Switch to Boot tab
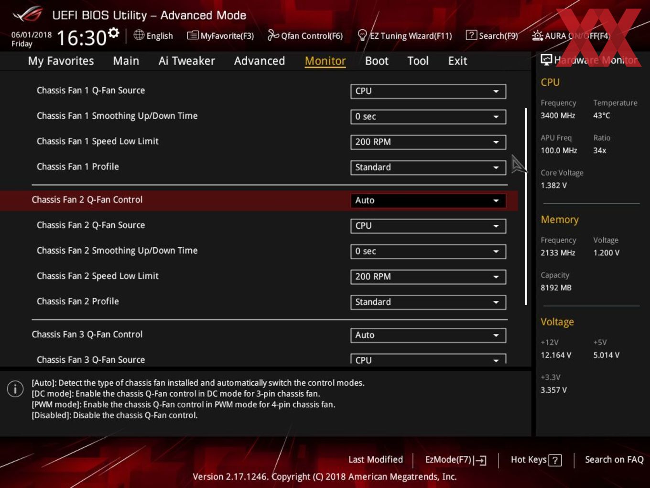 pyautogui.click(x=377, y=61)
